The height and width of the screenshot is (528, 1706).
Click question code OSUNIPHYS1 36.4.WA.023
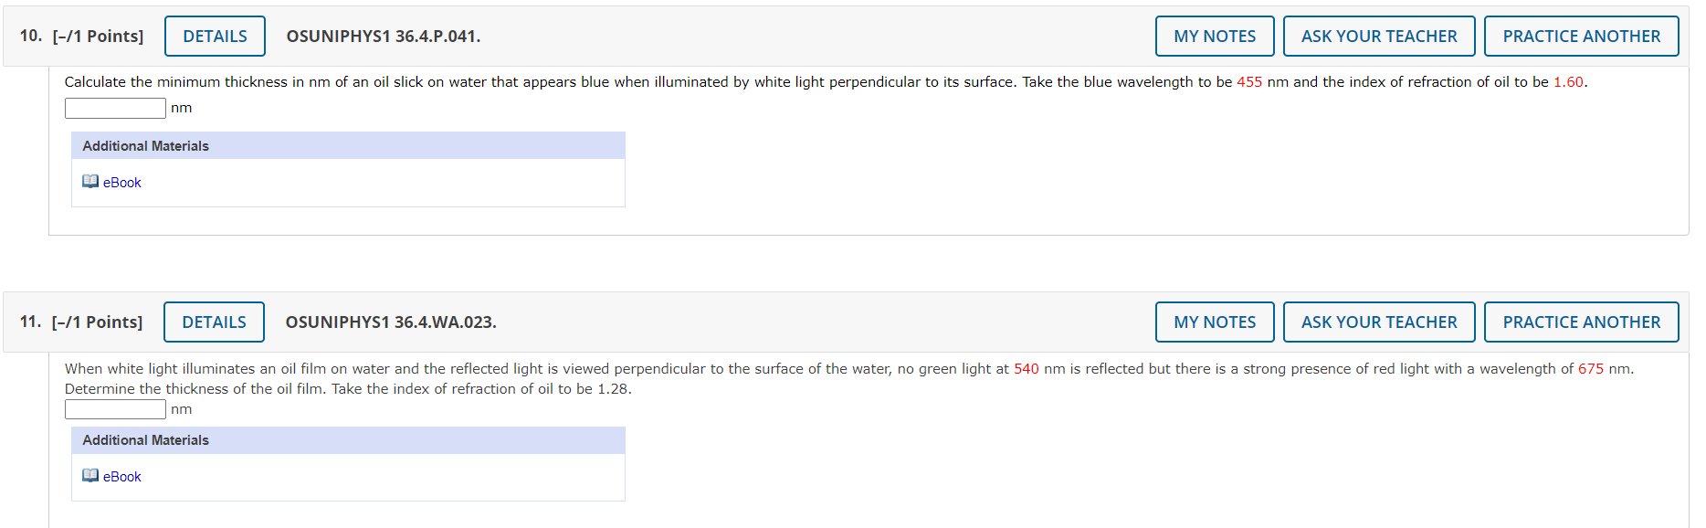(x=391, y=322)
